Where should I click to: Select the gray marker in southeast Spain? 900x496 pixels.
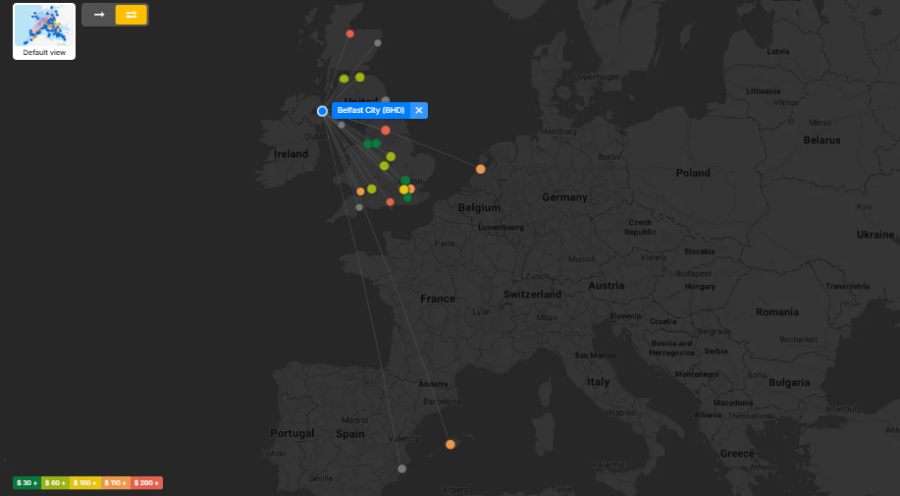point(401,468)
